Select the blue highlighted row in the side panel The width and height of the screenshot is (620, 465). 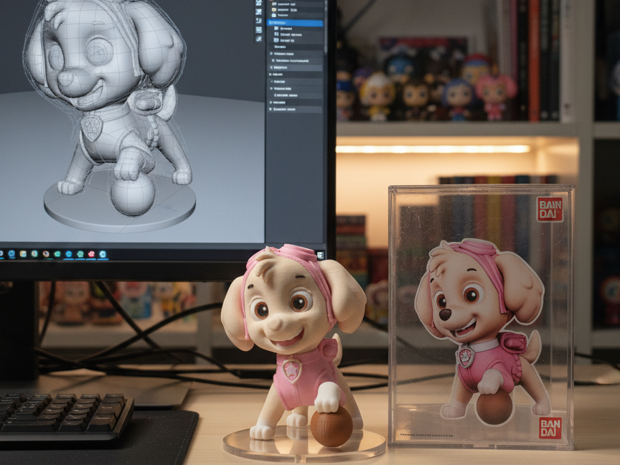point(295,23)
